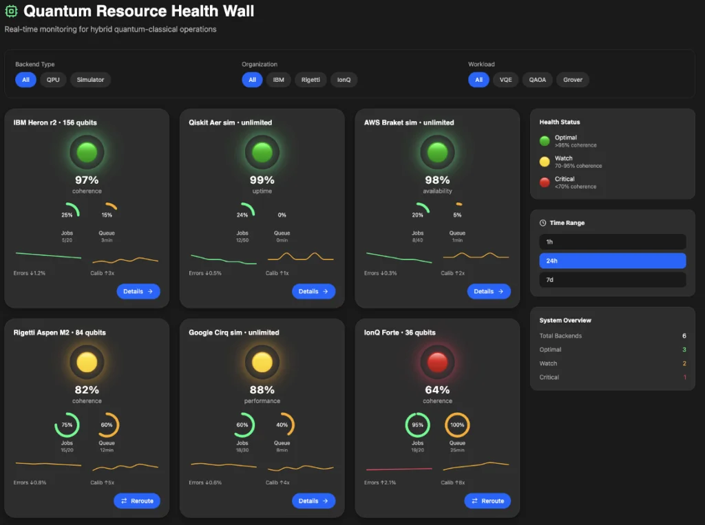Select the QPU backend type filter
Screen dimensions: 705x525
[53, 80]
